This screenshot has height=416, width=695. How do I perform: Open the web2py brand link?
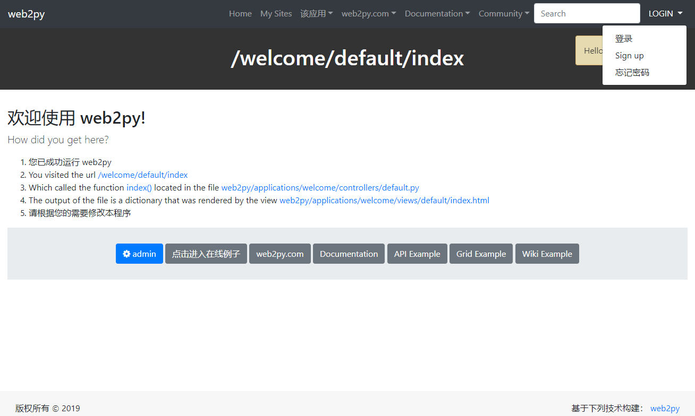click(27, 14)
